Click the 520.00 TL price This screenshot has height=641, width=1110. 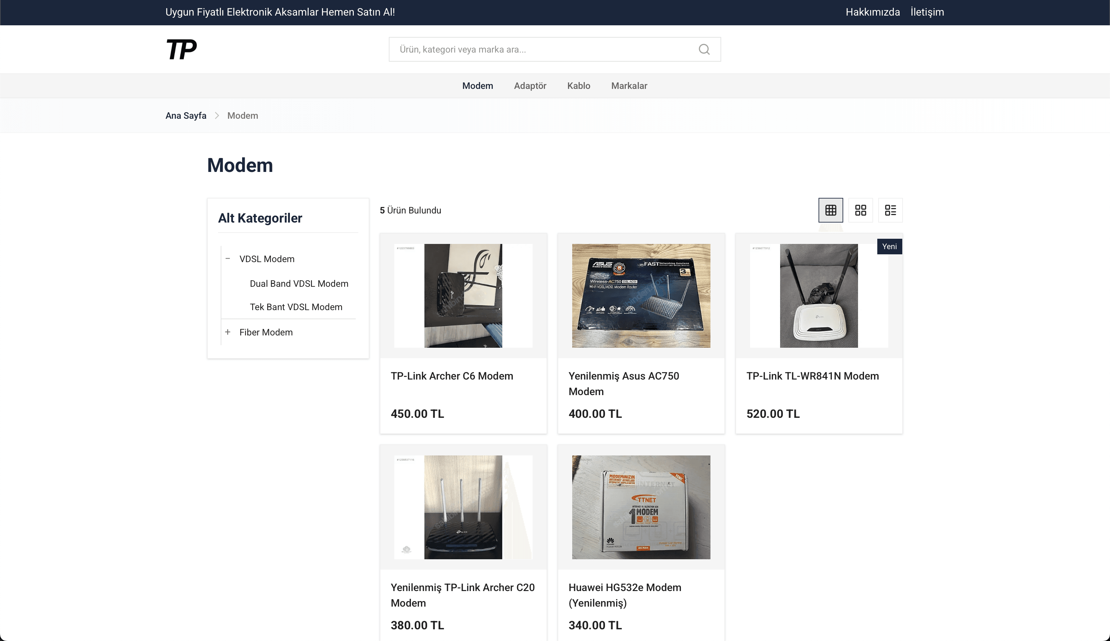point(773,413)
